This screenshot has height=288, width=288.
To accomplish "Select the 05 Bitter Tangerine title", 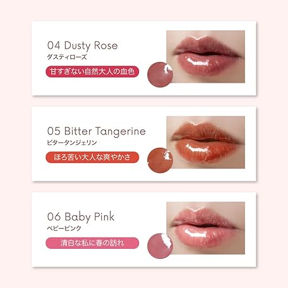I will point(97,131).
